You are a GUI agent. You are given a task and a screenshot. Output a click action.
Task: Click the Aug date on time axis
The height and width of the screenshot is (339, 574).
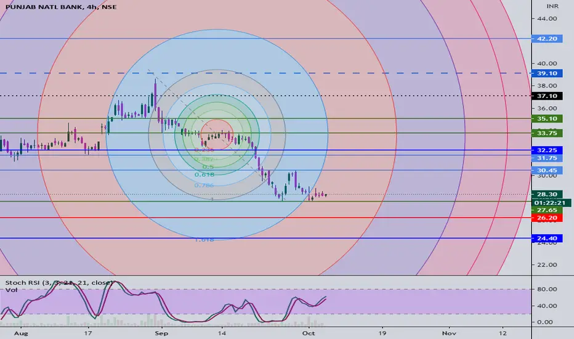21,333
